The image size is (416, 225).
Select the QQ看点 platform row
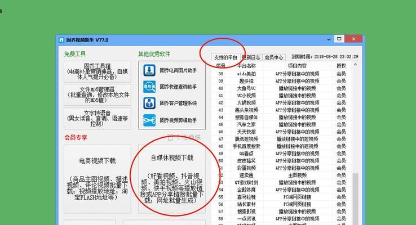click(282, 154)
